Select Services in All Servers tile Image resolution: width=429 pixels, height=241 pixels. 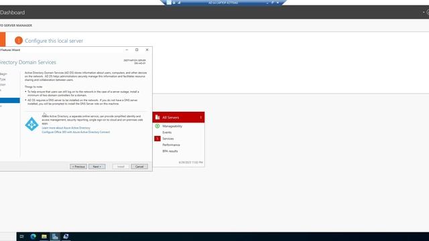pyautogui.click(x=168, y=139)
